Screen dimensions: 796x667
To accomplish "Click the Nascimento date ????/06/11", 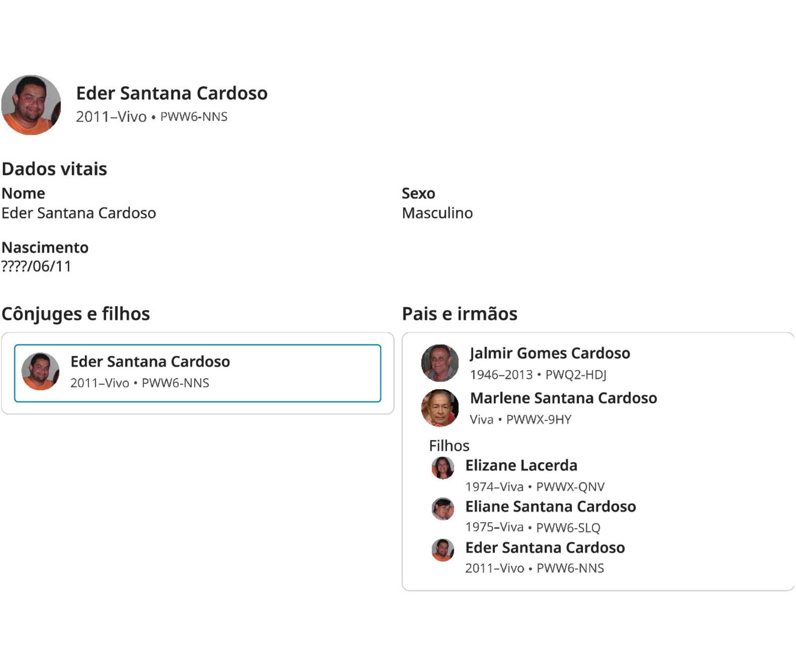I will pyautogui.click(x=36, y=266).
